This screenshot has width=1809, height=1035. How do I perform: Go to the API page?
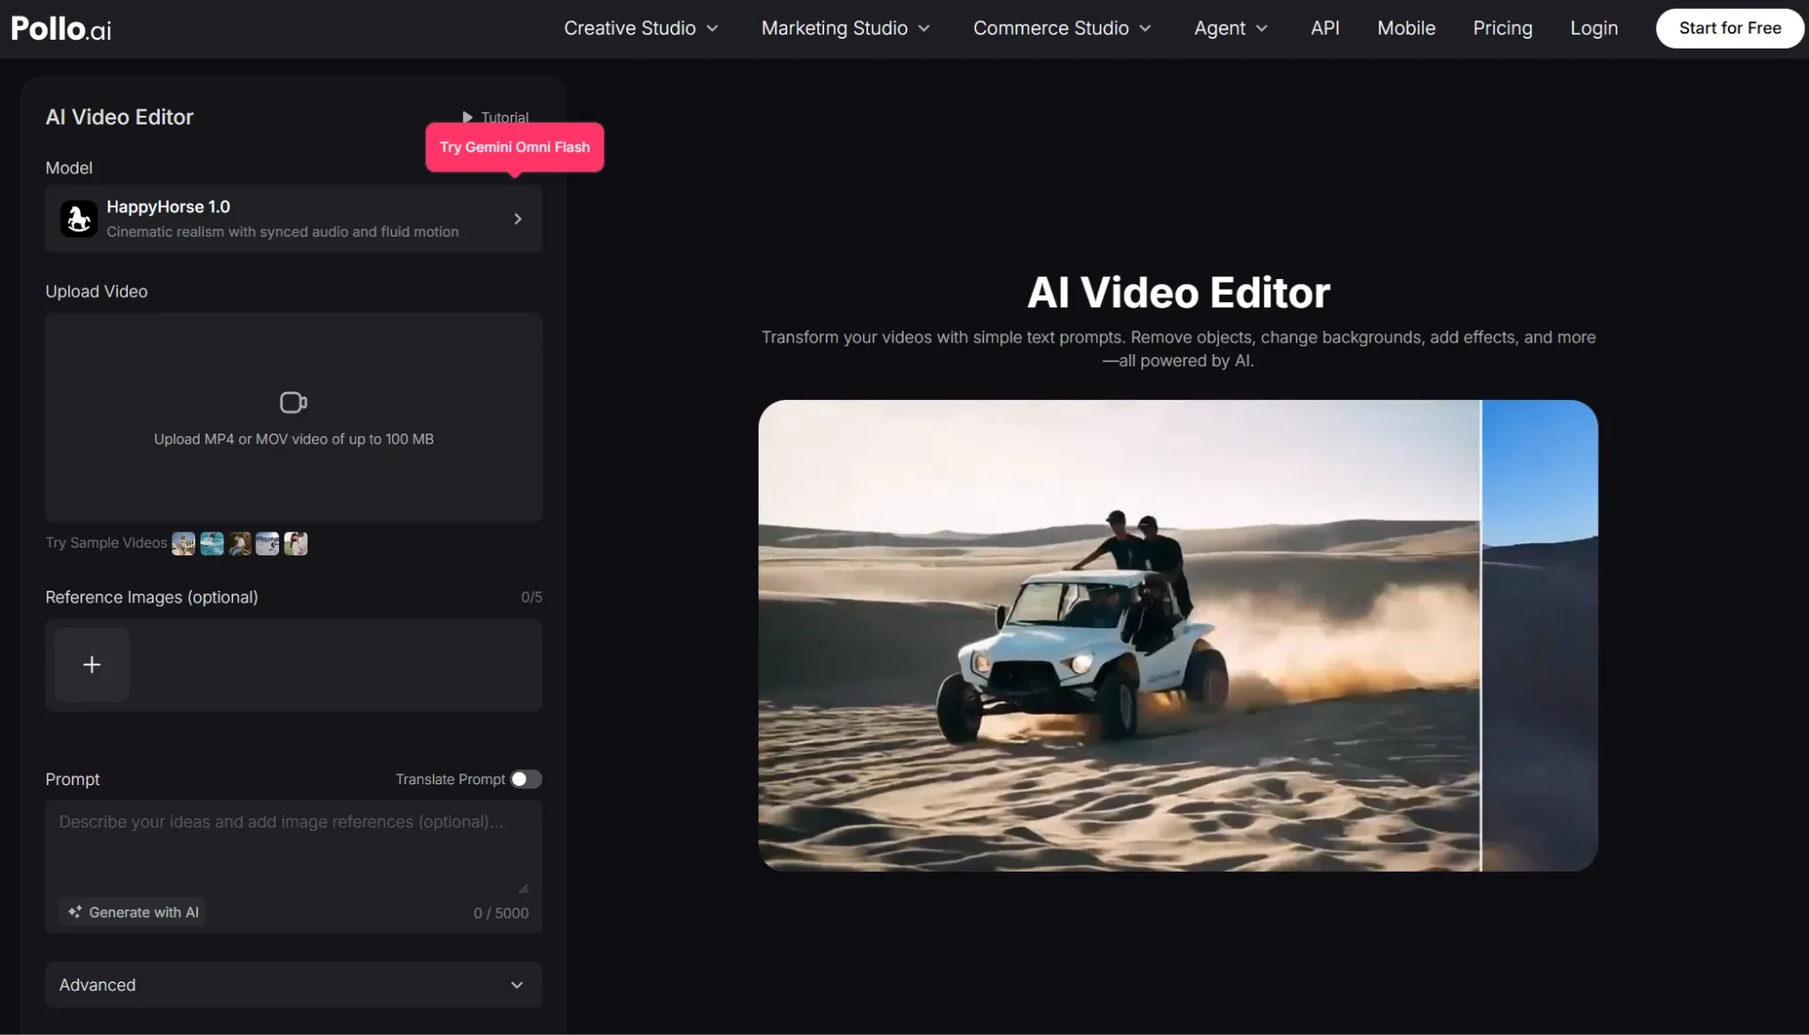[1325, 28]
